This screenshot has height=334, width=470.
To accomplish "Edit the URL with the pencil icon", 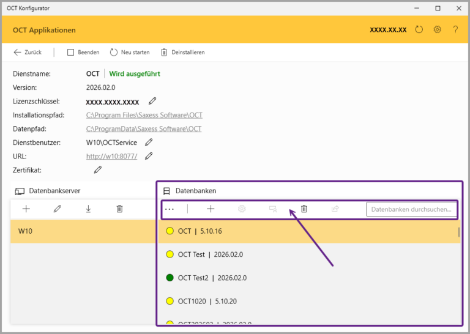I will (149, 156).
